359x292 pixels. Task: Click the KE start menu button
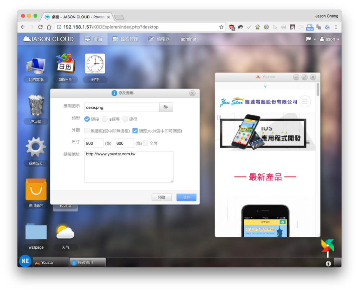click(25, 261)
